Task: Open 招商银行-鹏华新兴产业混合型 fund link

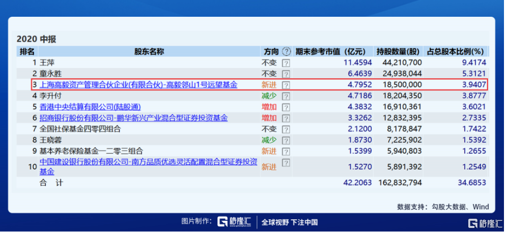Action: tap(133, 118)
